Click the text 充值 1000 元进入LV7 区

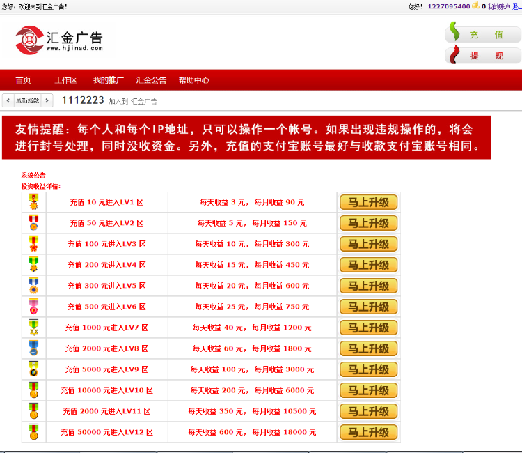click(x=106, y=328)
